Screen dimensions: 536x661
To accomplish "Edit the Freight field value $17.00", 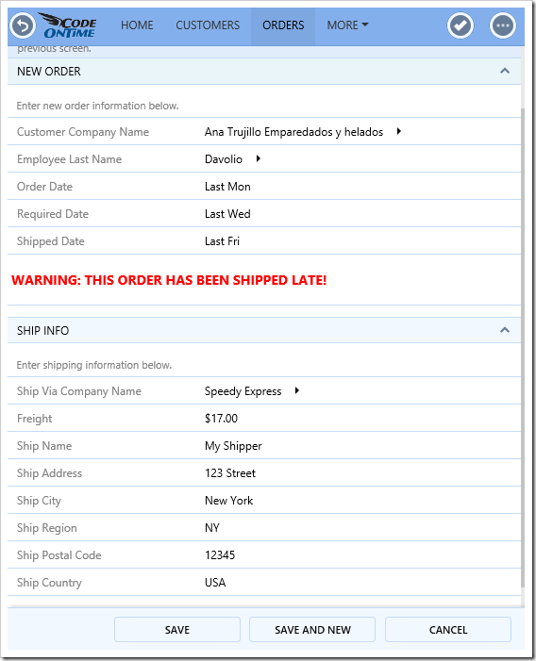I will click(x=221, y=418).
